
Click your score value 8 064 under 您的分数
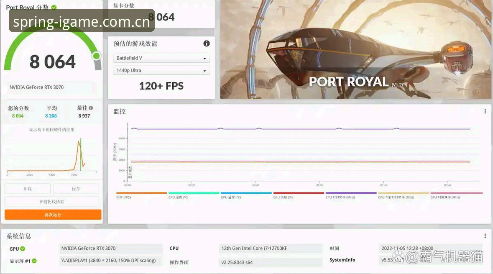(x=18, y=116)
